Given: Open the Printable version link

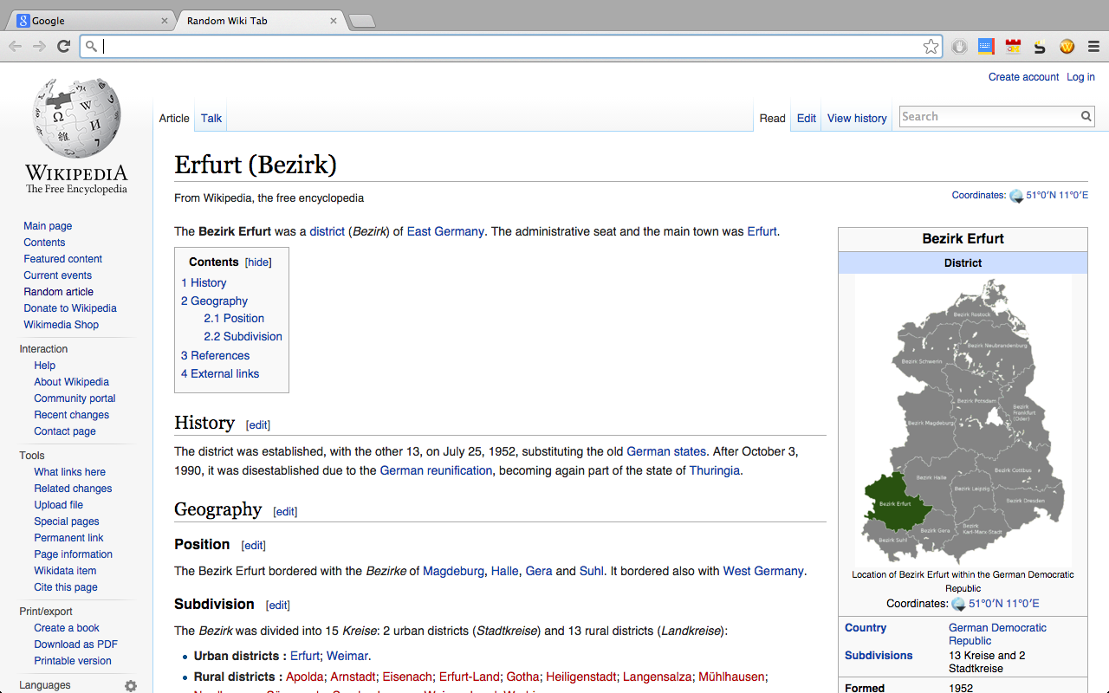Looking at the screenshot, I should [x=73, y=661].
